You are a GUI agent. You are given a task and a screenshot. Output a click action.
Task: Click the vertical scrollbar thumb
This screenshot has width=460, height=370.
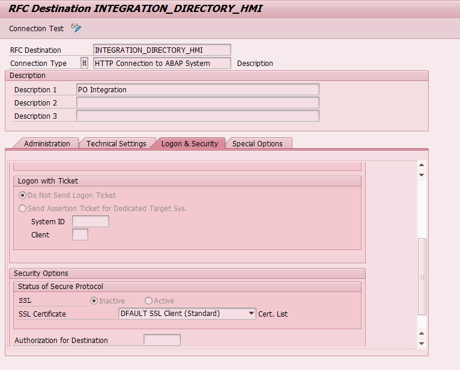422,276
